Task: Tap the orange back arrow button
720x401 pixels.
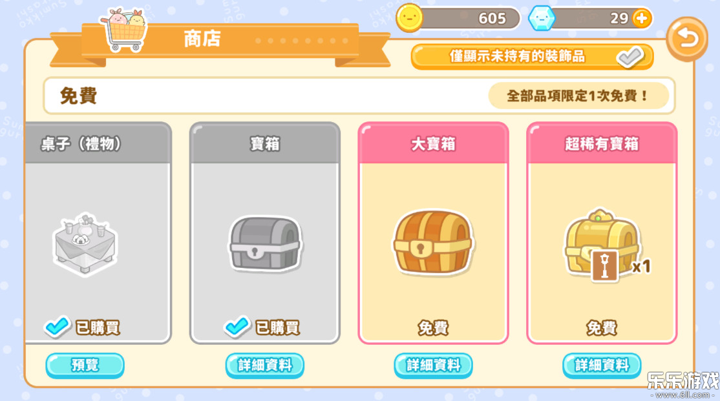Action: pos(687,39)
